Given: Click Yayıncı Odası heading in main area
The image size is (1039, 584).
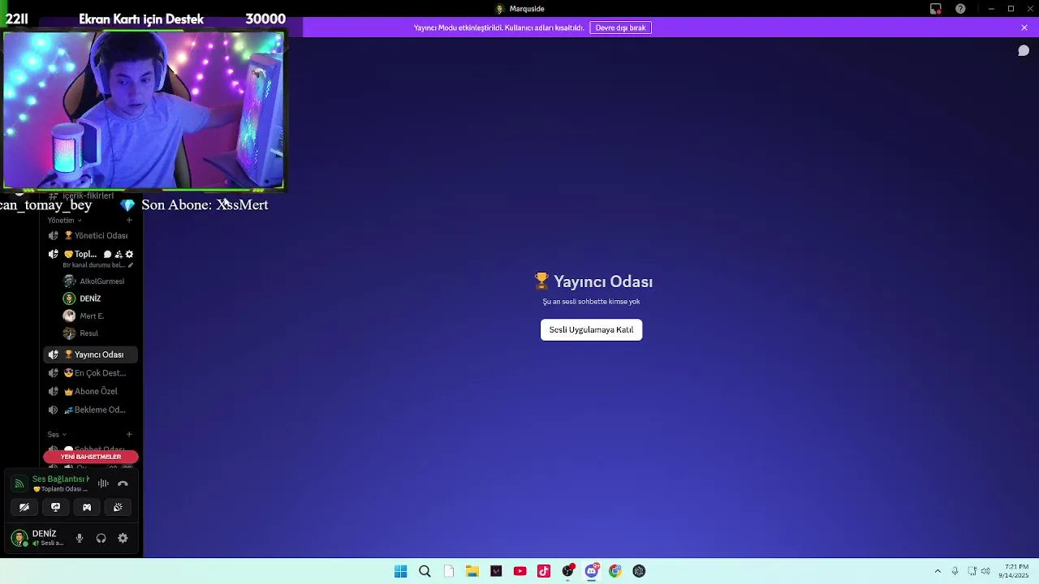Looking at the screenshot, I should click(x=593, y=281).
